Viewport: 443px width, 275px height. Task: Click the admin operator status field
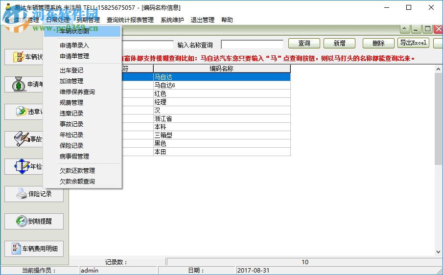point(118,270)
